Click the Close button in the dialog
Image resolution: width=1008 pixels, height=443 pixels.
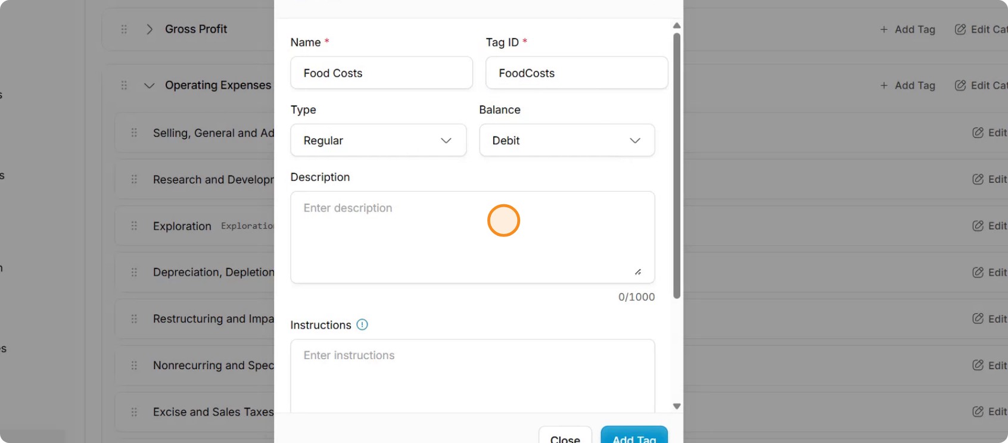coord(565,435)
